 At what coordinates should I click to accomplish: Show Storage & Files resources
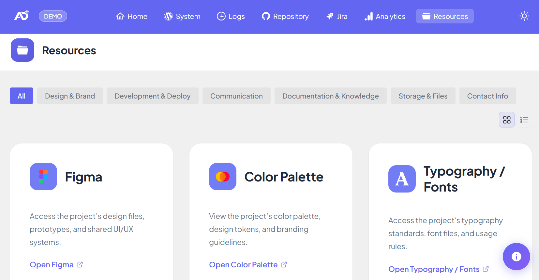423,96
